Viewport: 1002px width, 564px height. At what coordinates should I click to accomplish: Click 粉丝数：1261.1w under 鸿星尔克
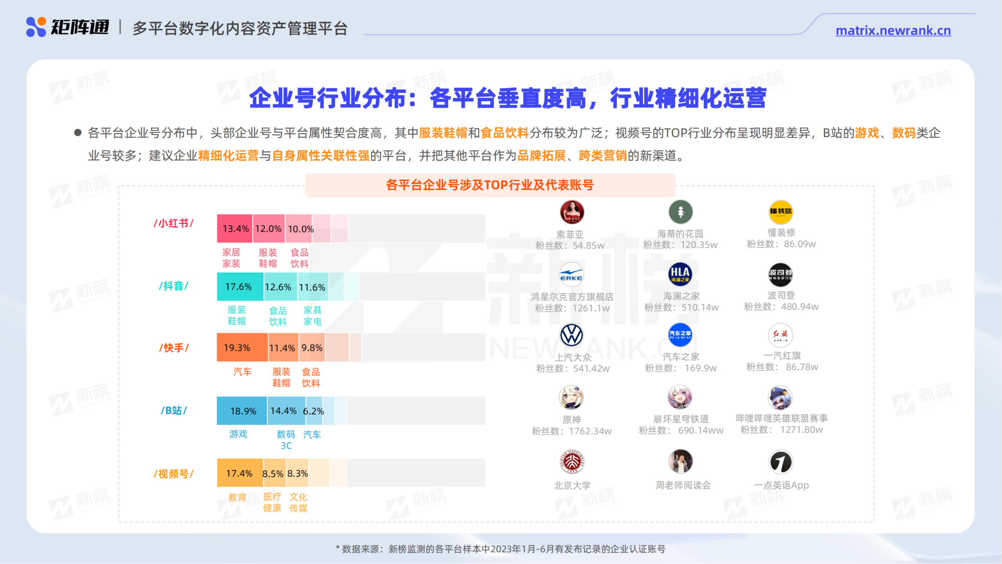pos(573,308)
